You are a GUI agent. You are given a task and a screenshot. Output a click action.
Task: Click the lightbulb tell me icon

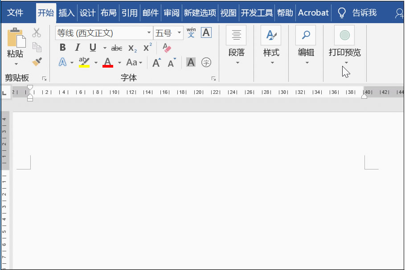(x=342, y=12)
